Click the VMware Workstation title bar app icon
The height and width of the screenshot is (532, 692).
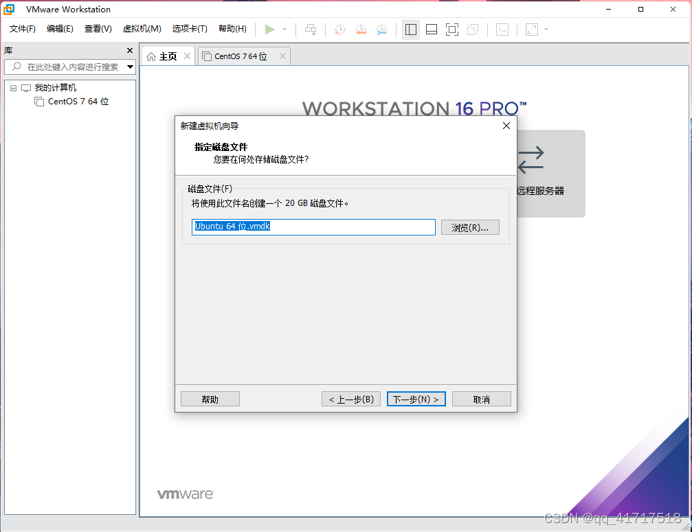click(9, 9)
